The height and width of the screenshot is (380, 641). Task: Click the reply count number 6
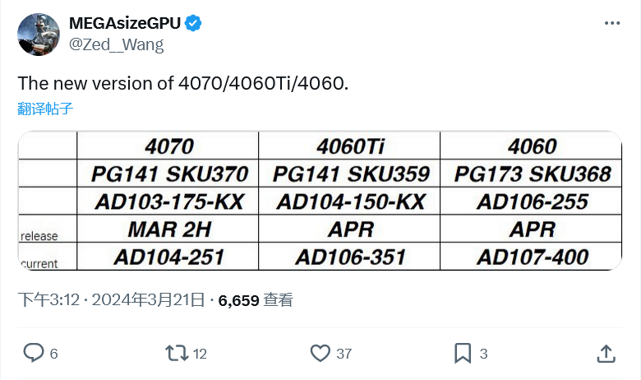pos(53,354)
